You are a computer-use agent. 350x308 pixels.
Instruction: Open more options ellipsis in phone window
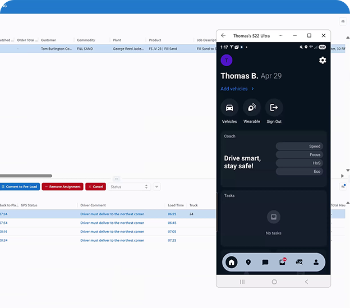pyautogui.click(x=280, y=35)
